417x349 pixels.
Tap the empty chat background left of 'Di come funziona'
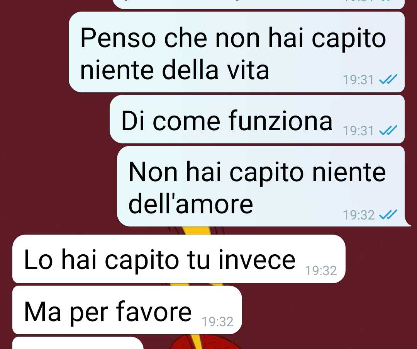54,119
